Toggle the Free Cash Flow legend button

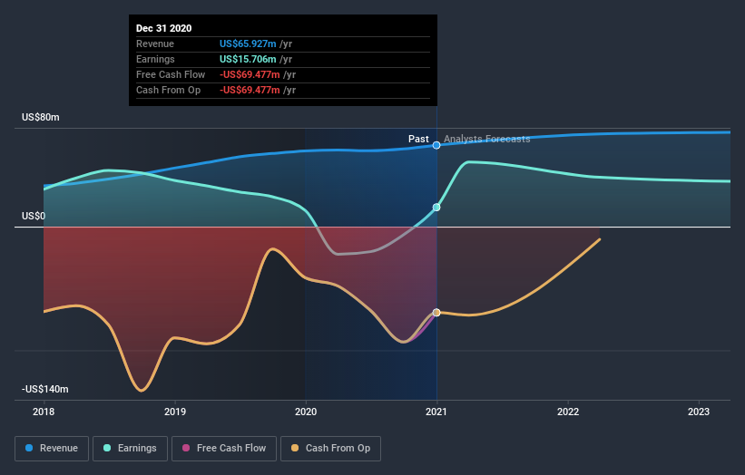224,449
